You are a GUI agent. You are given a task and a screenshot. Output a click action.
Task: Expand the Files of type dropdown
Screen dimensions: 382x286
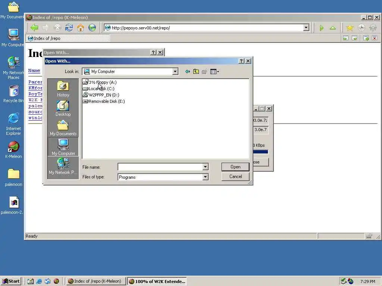tap(206, 177)
